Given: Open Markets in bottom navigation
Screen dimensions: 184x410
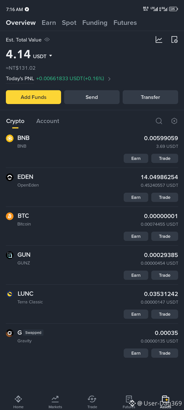Looking at the screenshot, I should pyautogui.click(x=55, y=402).
